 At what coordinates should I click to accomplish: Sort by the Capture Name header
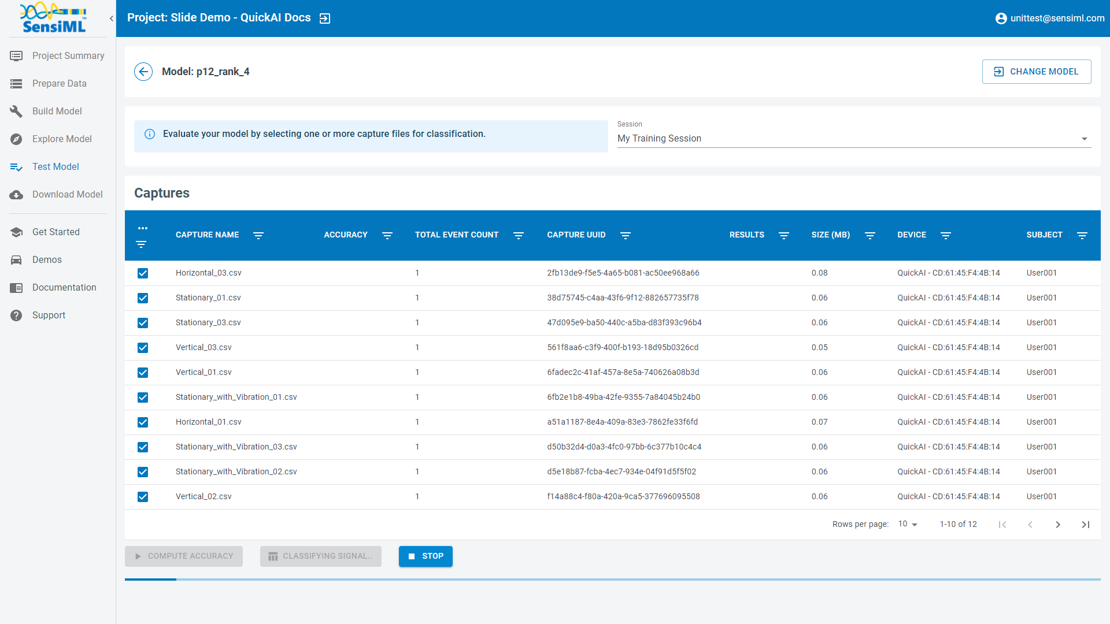point(207,235)
